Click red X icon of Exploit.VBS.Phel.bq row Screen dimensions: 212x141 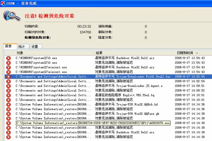9,95
